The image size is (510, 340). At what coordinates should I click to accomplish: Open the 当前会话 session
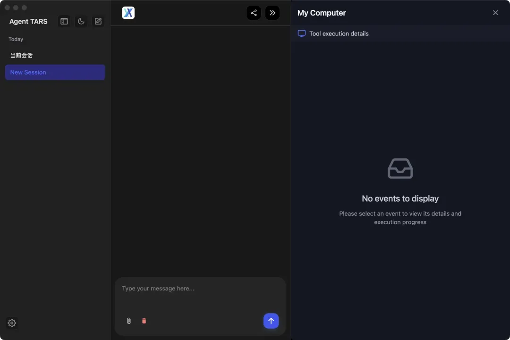coord(55,55)
